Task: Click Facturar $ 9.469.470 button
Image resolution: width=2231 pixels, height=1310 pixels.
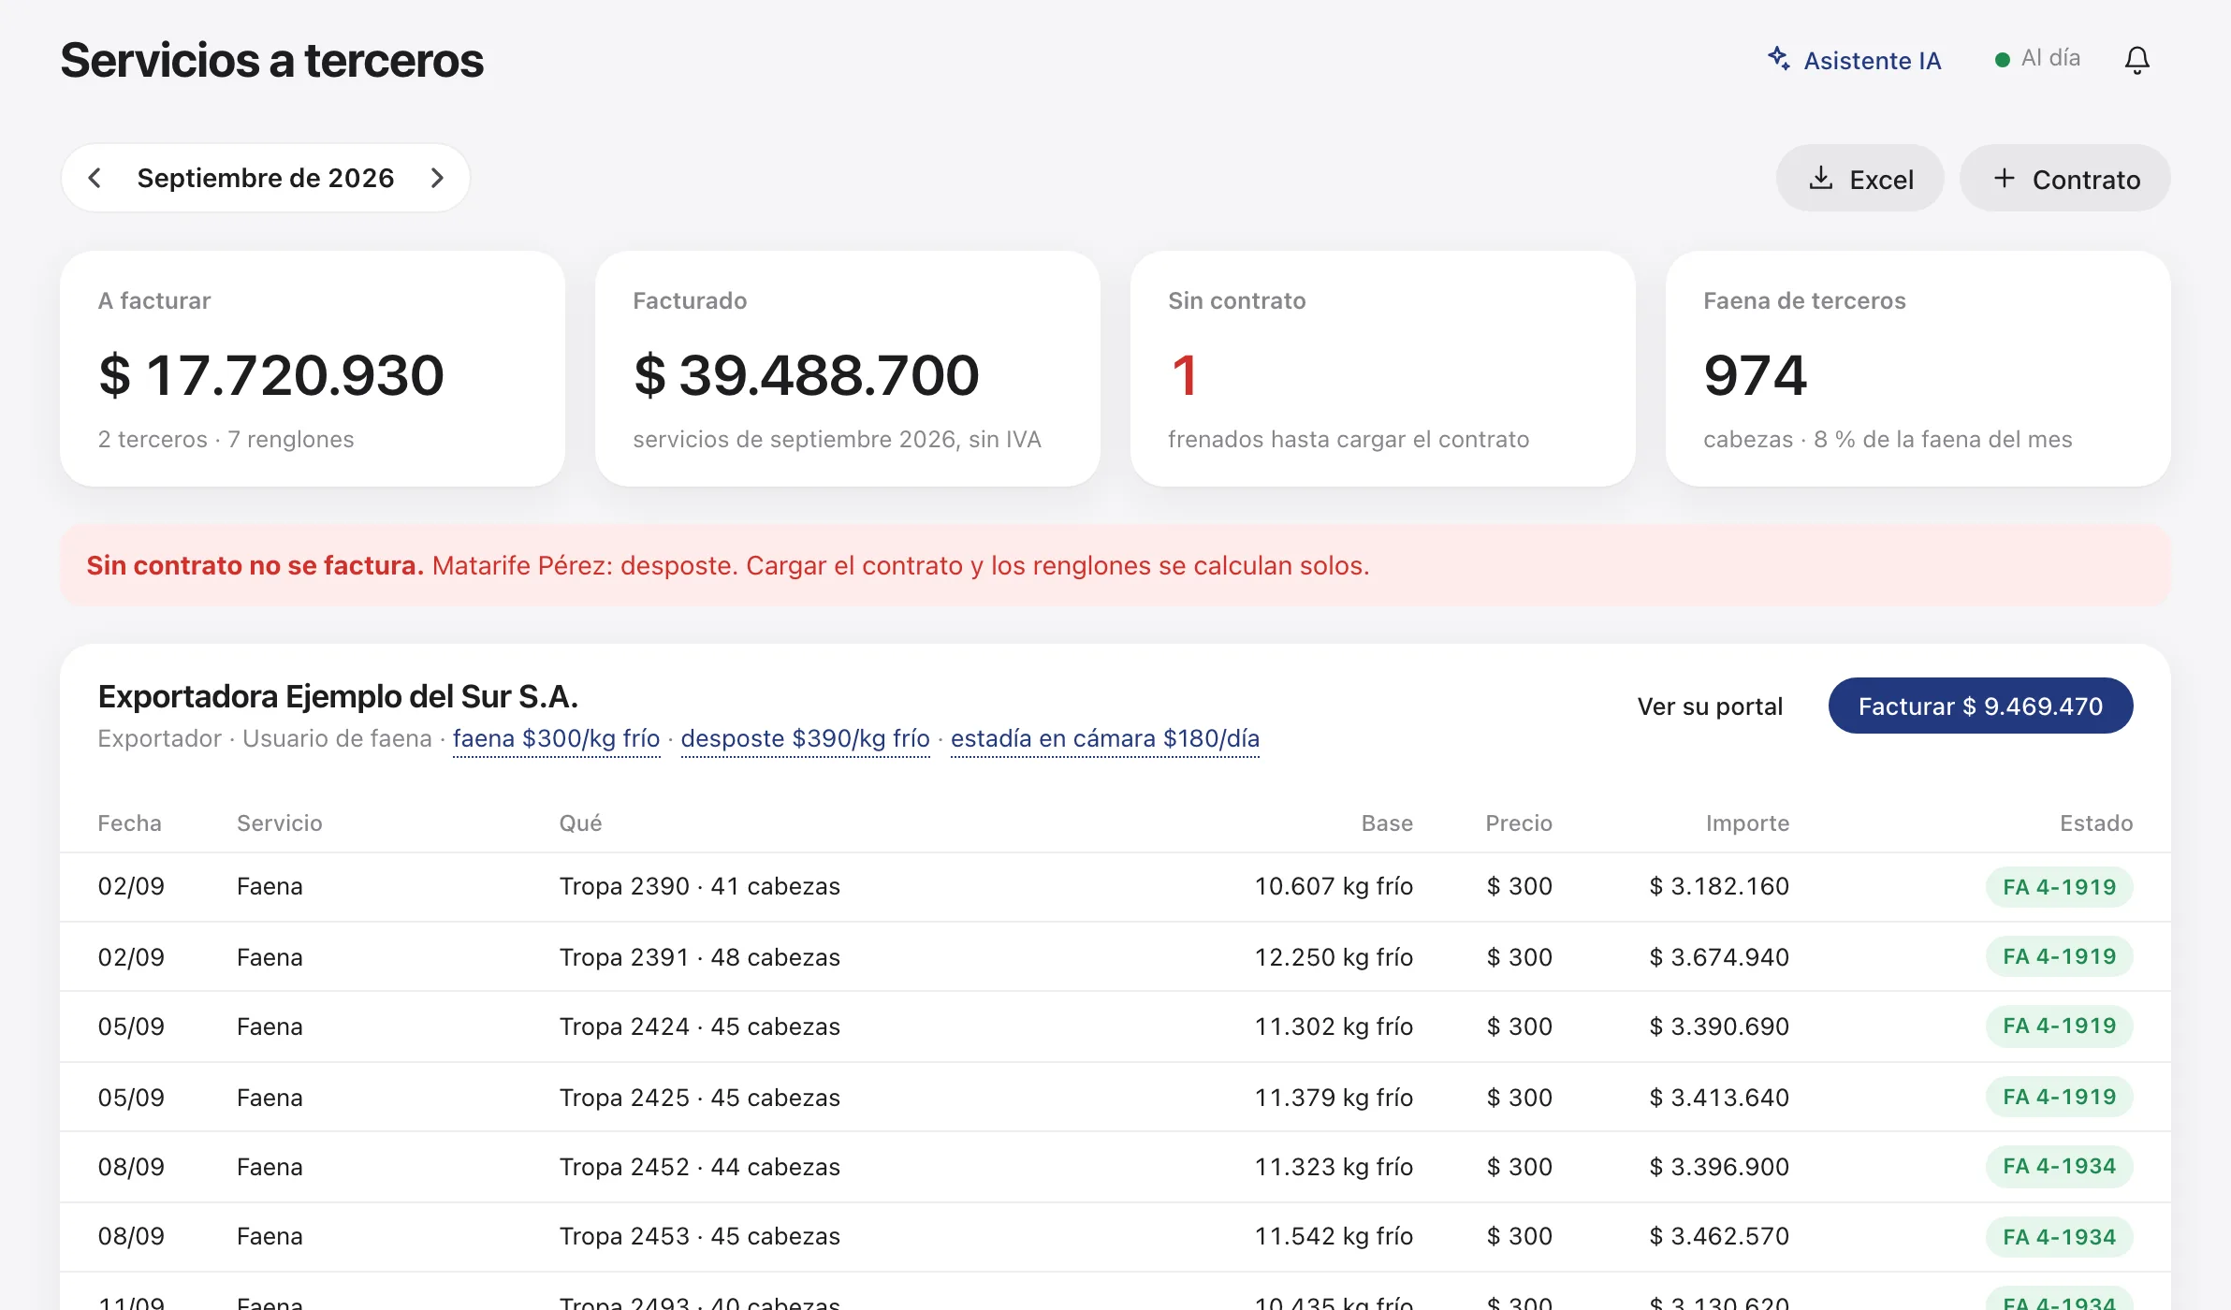Action: [x=1980, y=706]
